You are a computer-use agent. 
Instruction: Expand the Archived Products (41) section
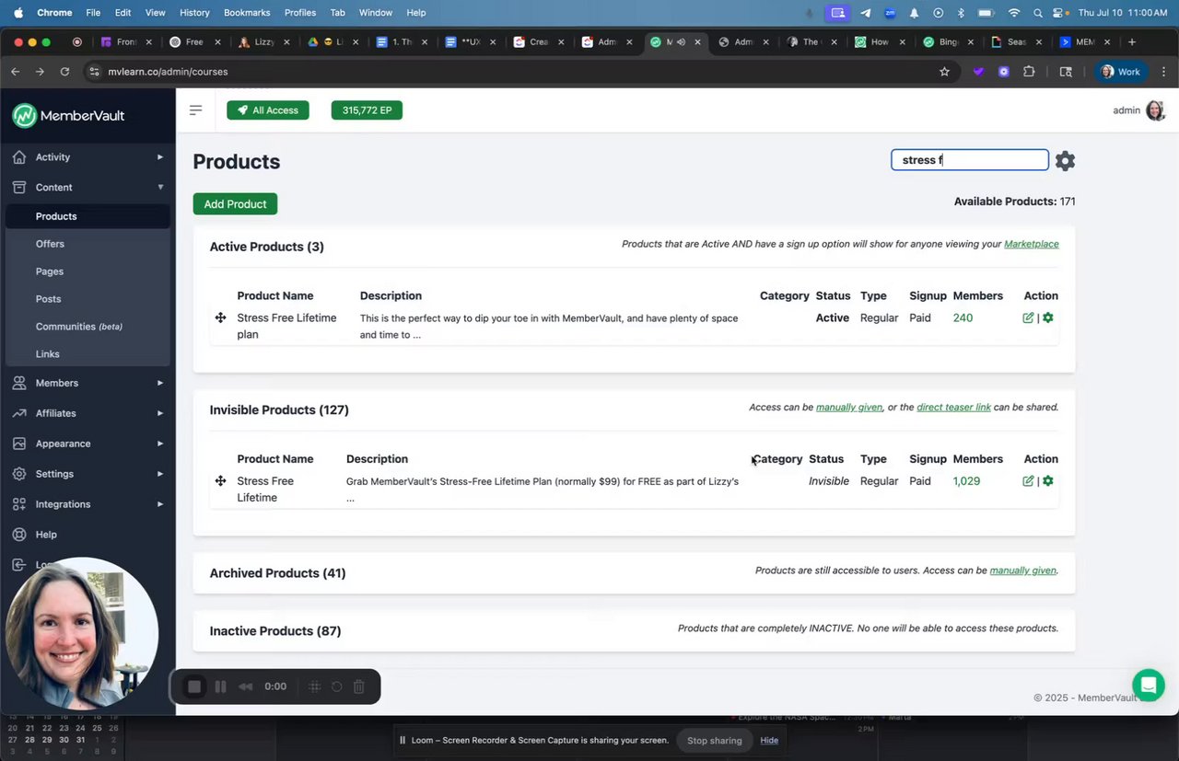[277, 573]
